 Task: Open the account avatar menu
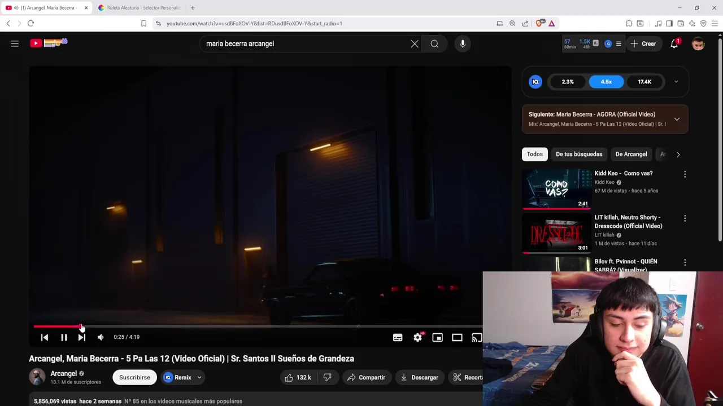698,43
